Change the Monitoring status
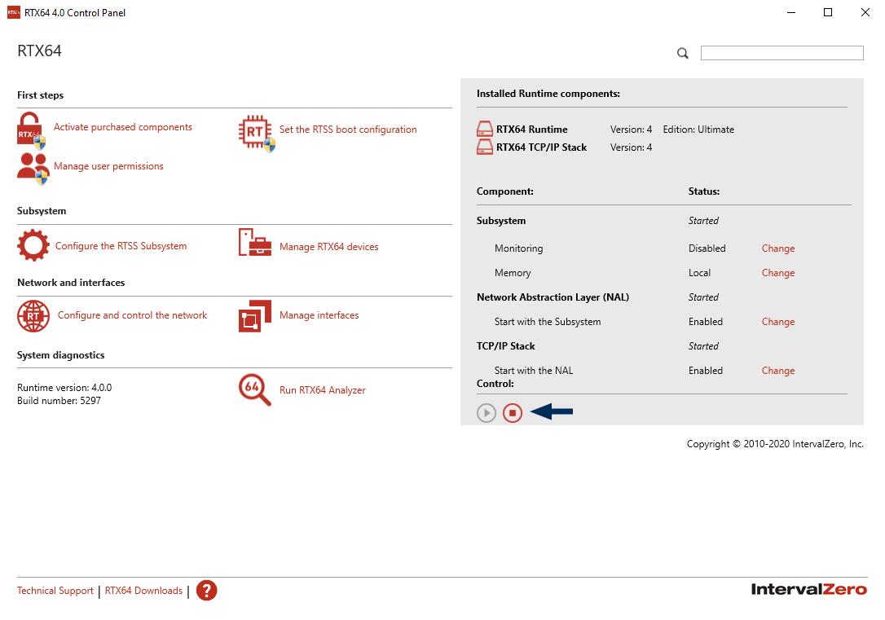 (778, 248)
